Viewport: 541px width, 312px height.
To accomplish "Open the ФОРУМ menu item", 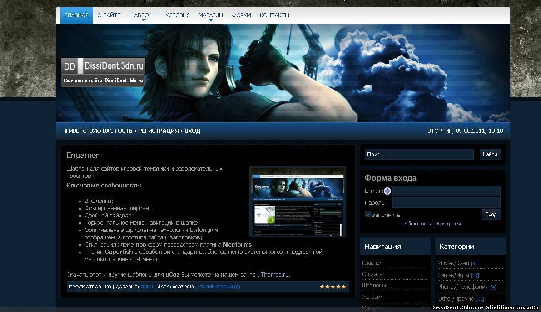I will click(x=241, y=15).
